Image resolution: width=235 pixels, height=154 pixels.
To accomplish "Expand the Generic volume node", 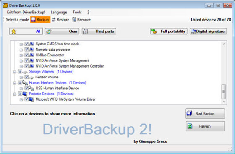I will [x=21, y=78].
